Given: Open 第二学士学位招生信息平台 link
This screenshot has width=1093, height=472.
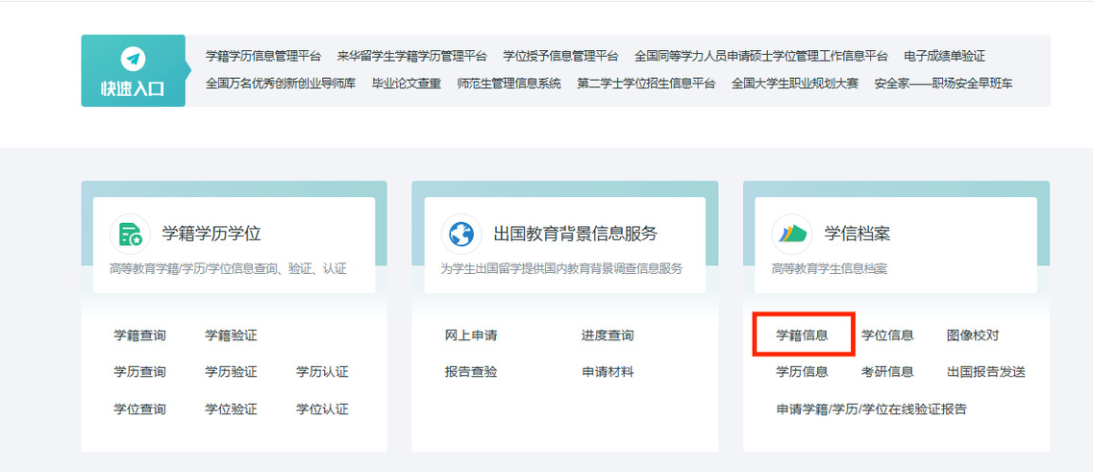Looking at the screenshot, I should 646,84.
